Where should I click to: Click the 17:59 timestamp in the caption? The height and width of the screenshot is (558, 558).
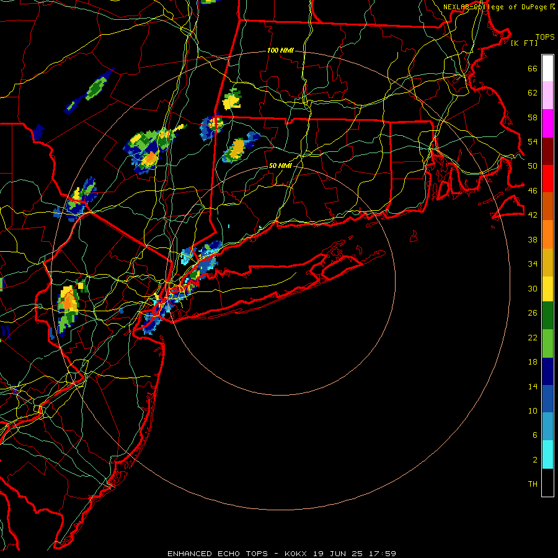(x=382, y=554)
